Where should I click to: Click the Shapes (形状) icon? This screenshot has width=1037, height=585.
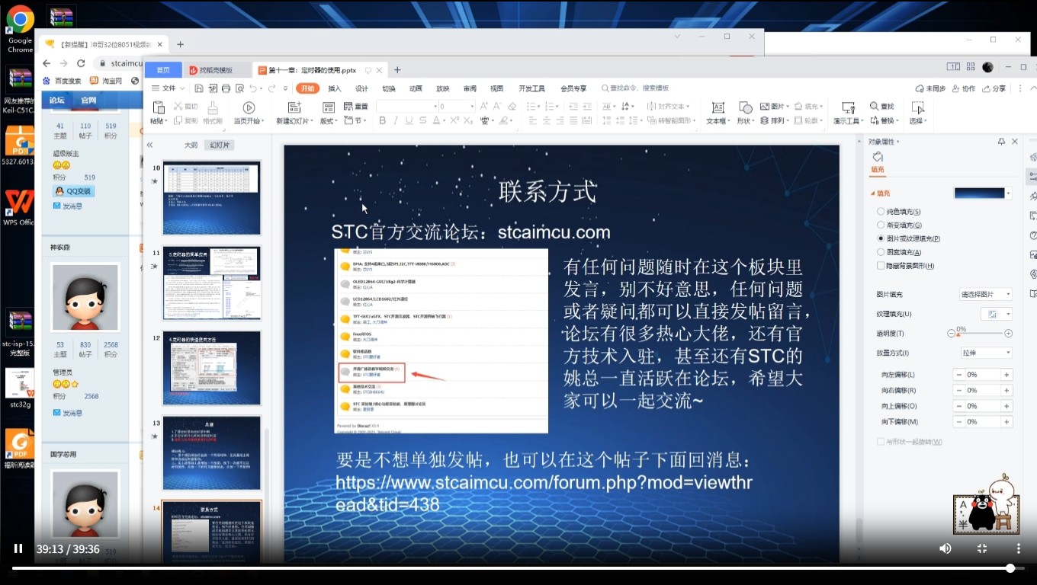point(745,107)
